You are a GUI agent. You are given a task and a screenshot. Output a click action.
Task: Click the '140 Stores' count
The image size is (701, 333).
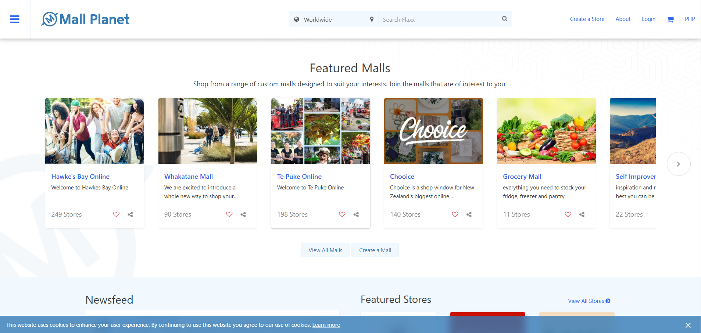(405, 214)
